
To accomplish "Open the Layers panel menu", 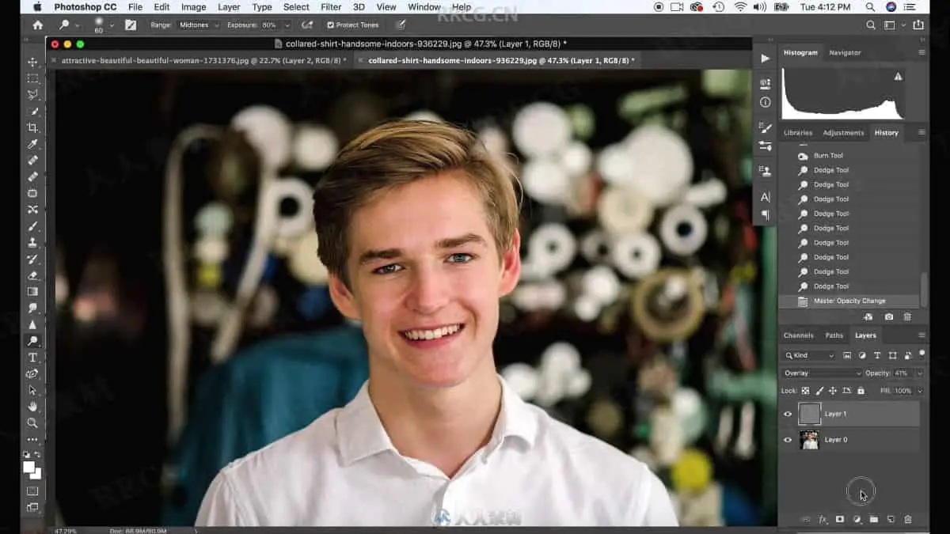I will point(921,335).
